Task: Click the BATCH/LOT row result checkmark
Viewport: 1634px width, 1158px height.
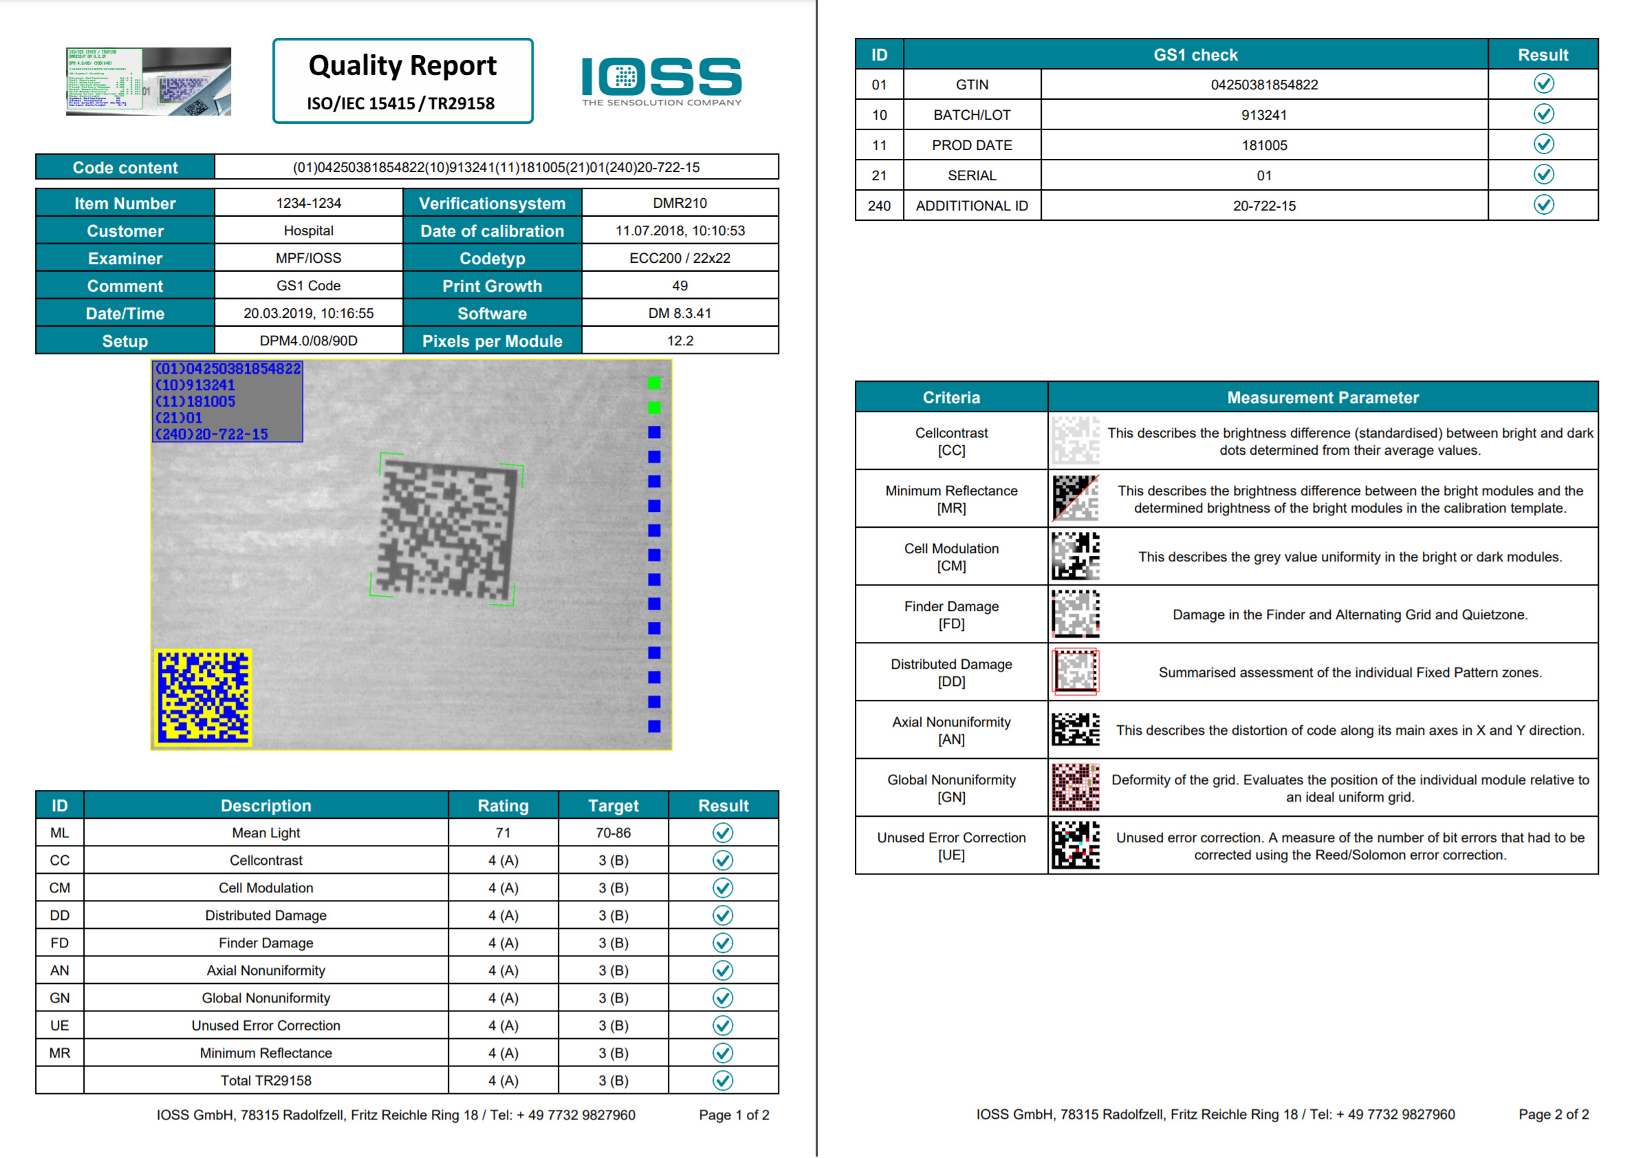Action: coord(1545,114)
